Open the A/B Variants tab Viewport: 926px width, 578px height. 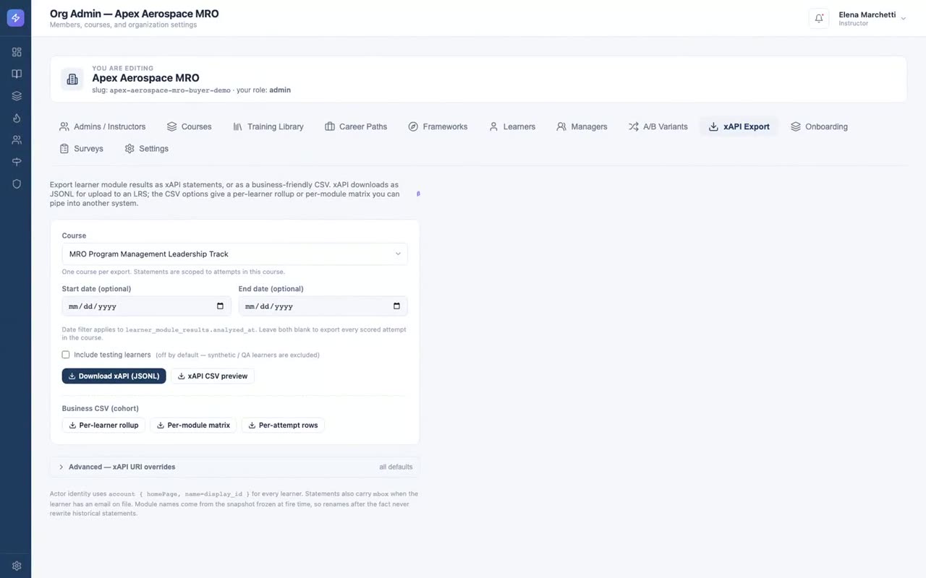[658, 126]
